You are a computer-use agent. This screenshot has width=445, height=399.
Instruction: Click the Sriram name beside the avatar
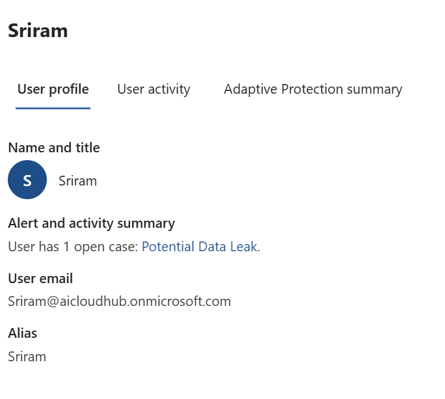click(x=77, y=181)
